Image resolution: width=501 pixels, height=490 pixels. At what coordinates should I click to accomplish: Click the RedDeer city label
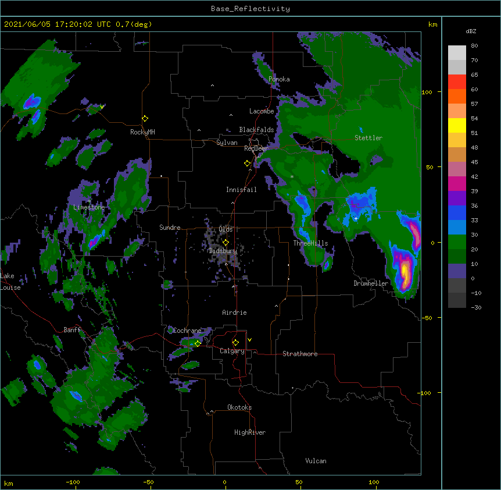click(256, 148)
